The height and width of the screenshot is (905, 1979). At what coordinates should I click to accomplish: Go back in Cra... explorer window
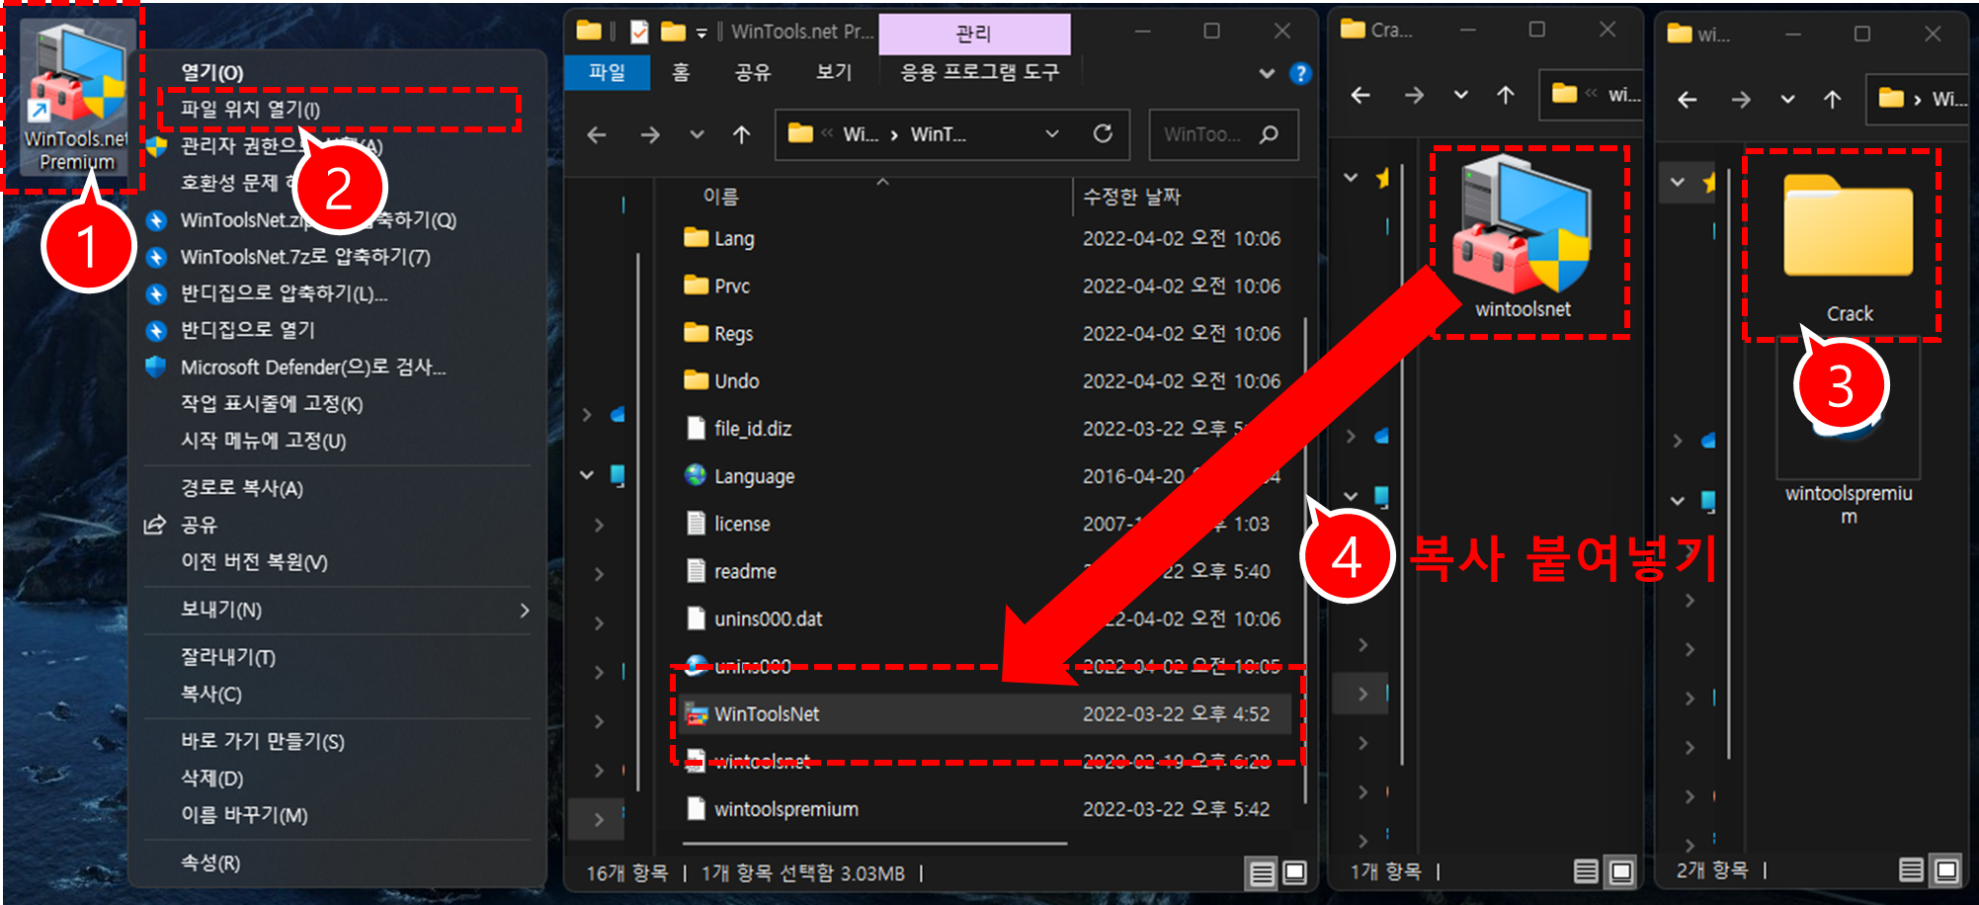click(x=1361, y=95)
